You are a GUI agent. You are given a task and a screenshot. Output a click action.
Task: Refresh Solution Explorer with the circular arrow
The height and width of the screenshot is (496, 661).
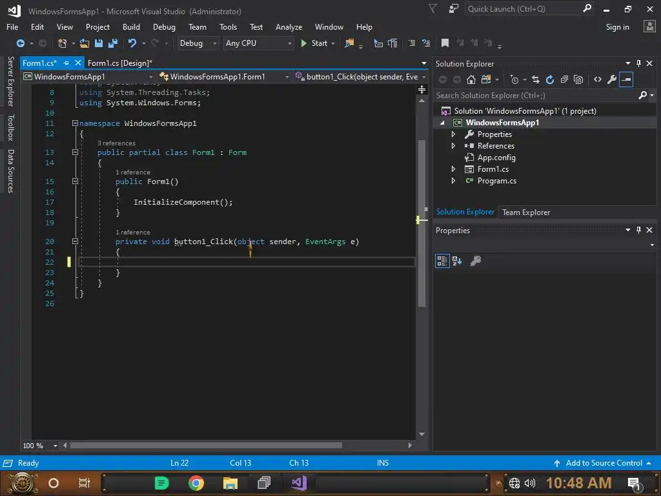pyautogui.click(x=550, y=79)
